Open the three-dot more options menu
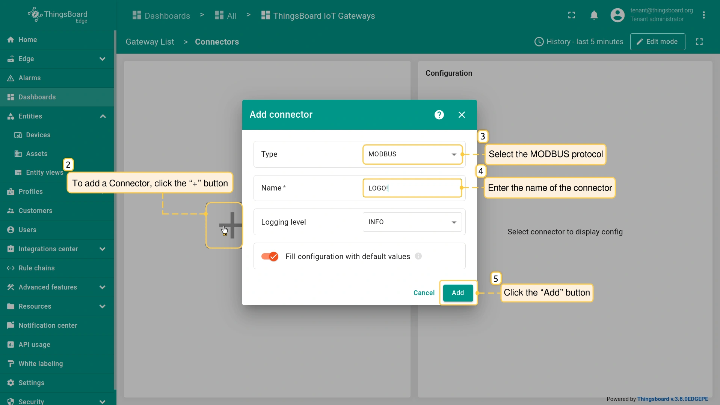This screenshot has width=720, height=405. [703, 15]
